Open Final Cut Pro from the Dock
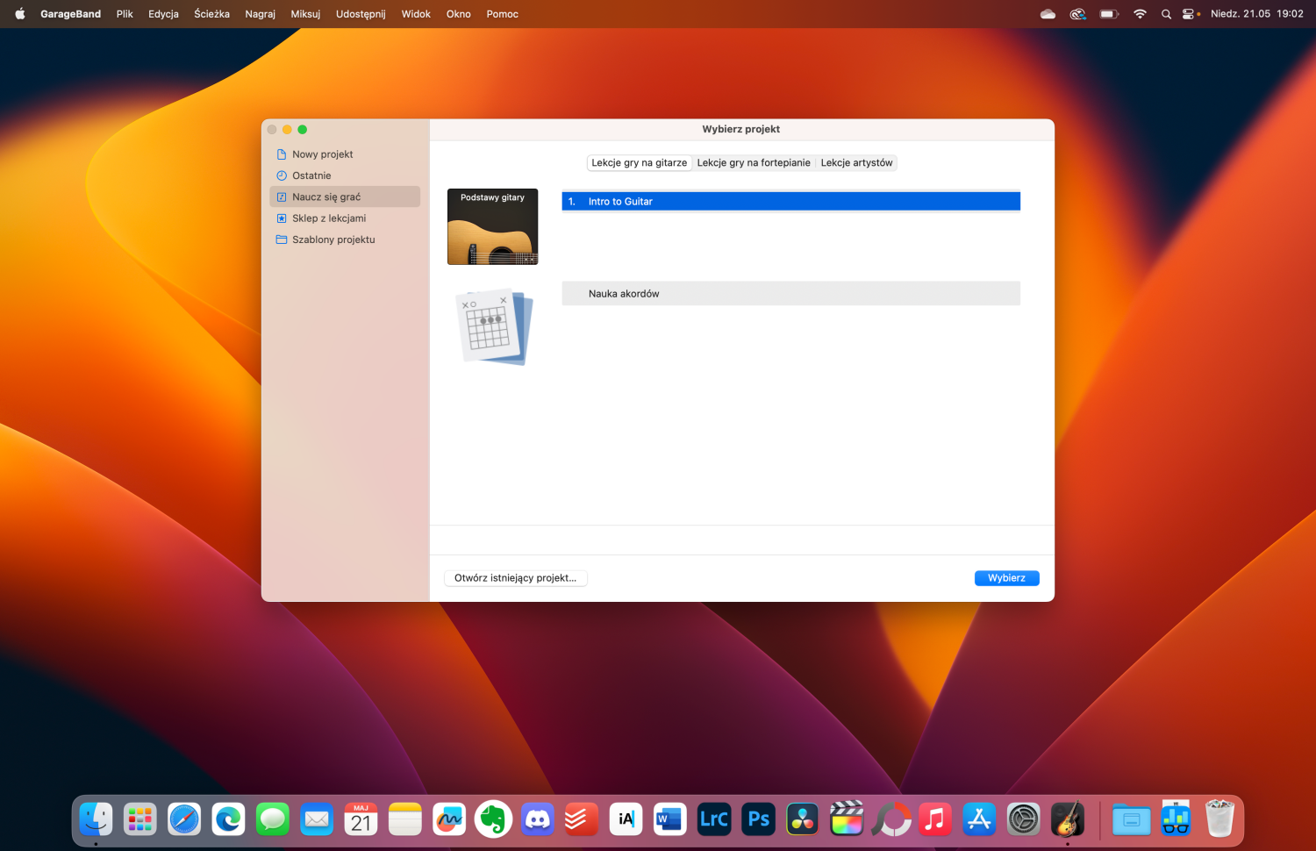The image size is (1316, 851). [847, 820]
